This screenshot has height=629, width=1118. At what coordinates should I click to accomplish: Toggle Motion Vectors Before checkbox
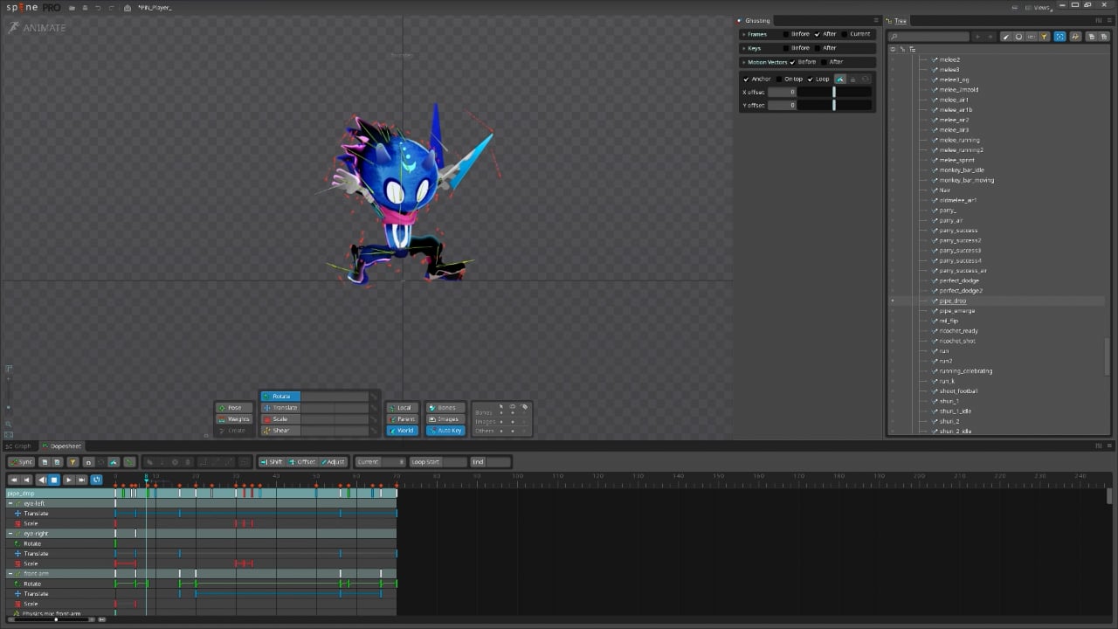(x=792, y=62)
